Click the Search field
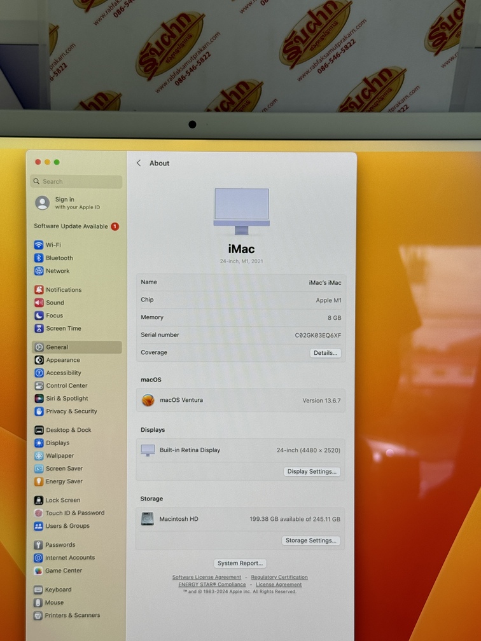 pyautogui.click(x=76, y=181)
